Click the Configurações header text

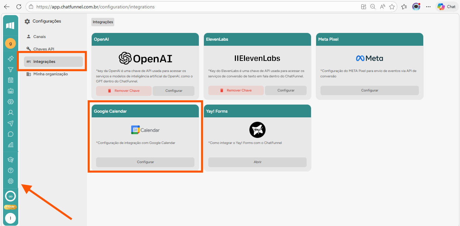pos(47,21)
